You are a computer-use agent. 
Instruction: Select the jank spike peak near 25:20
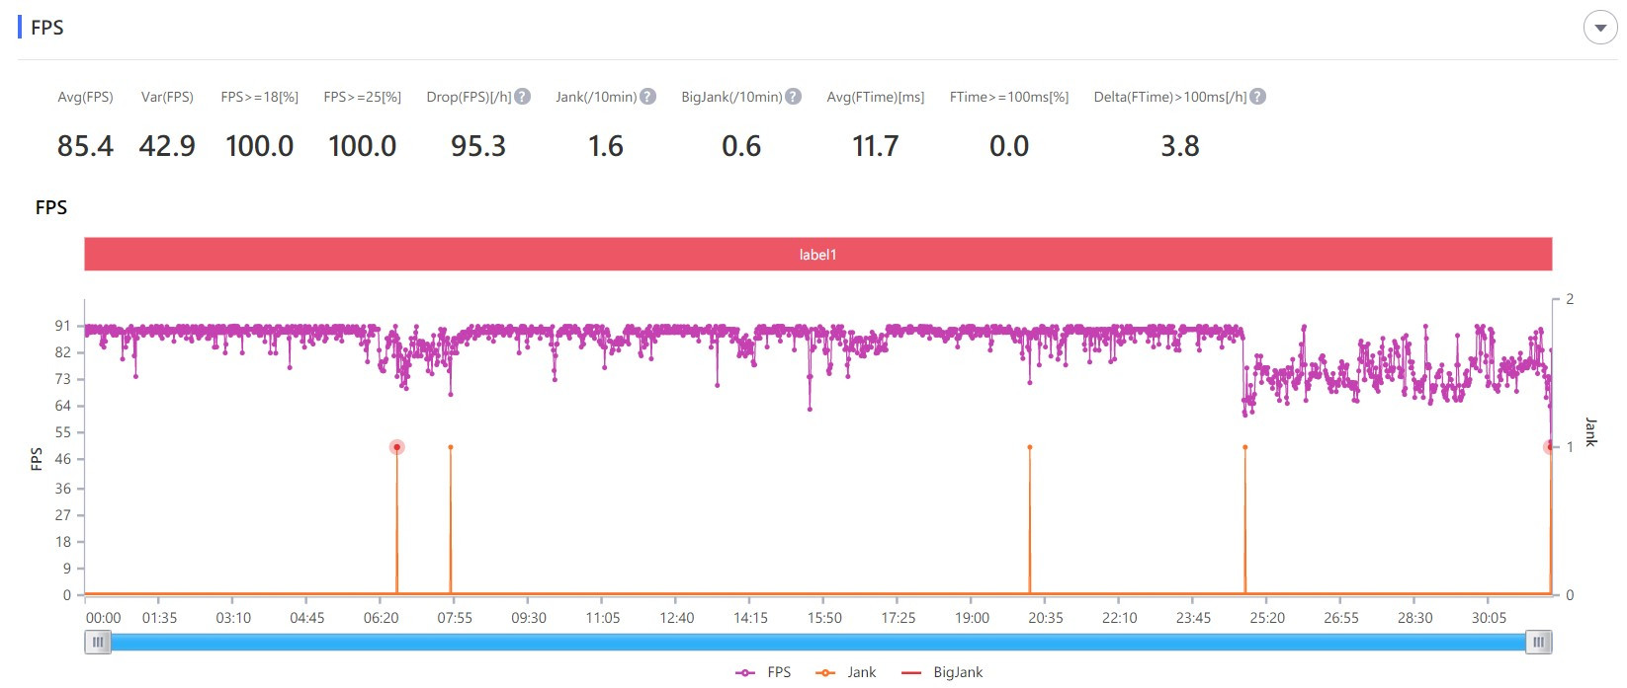[1244, 447]
